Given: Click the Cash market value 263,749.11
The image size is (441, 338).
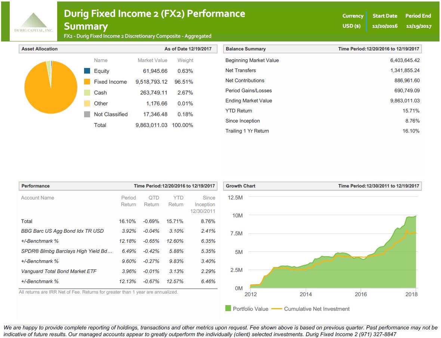Looking at the screenshot, I should click(154, 93).
